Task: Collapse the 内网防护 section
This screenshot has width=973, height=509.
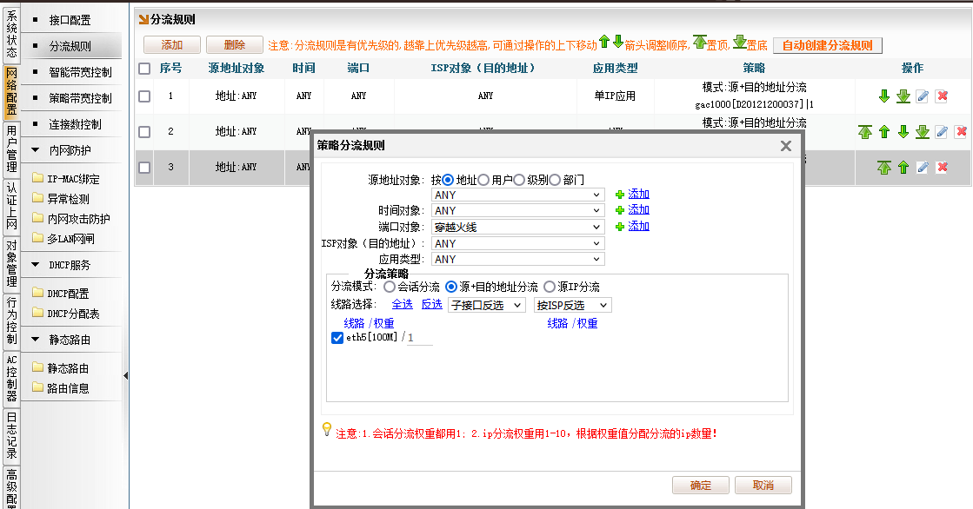Action: pyautogui.click(x=70, y=150)
